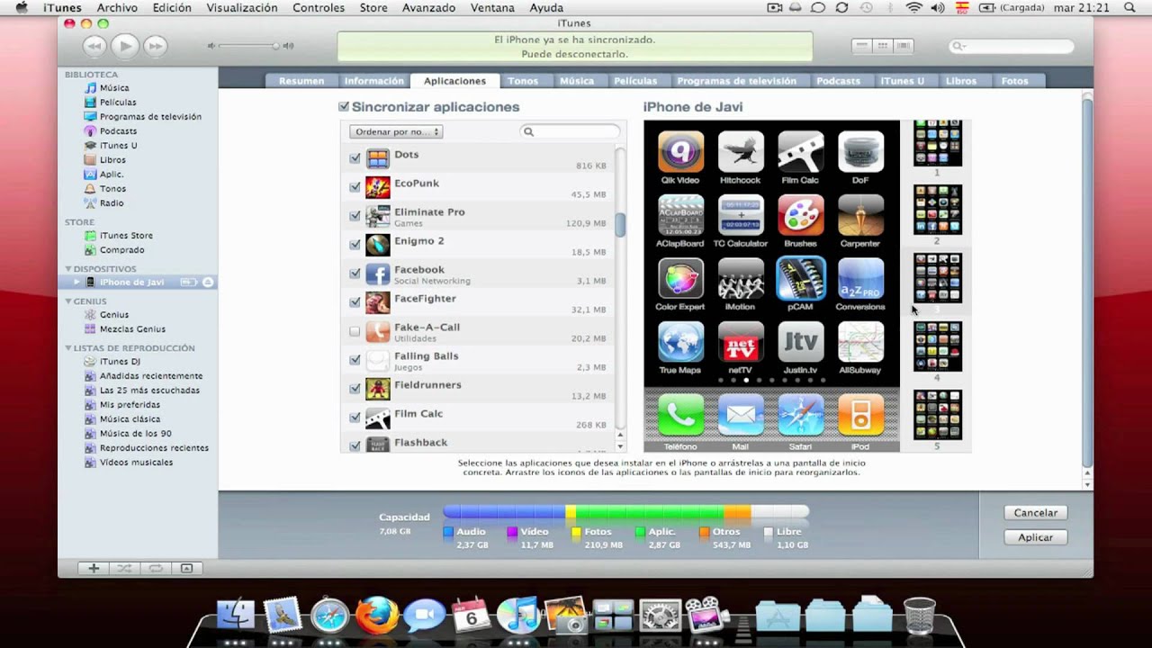Collapse the GENIUS section
The width and height of the screenshot is (1152, 648).
click(x=67, y=301)
